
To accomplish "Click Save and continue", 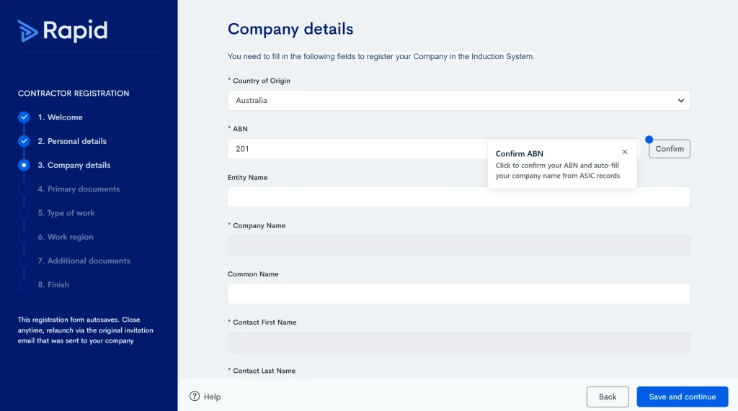I will pos(682,397).
